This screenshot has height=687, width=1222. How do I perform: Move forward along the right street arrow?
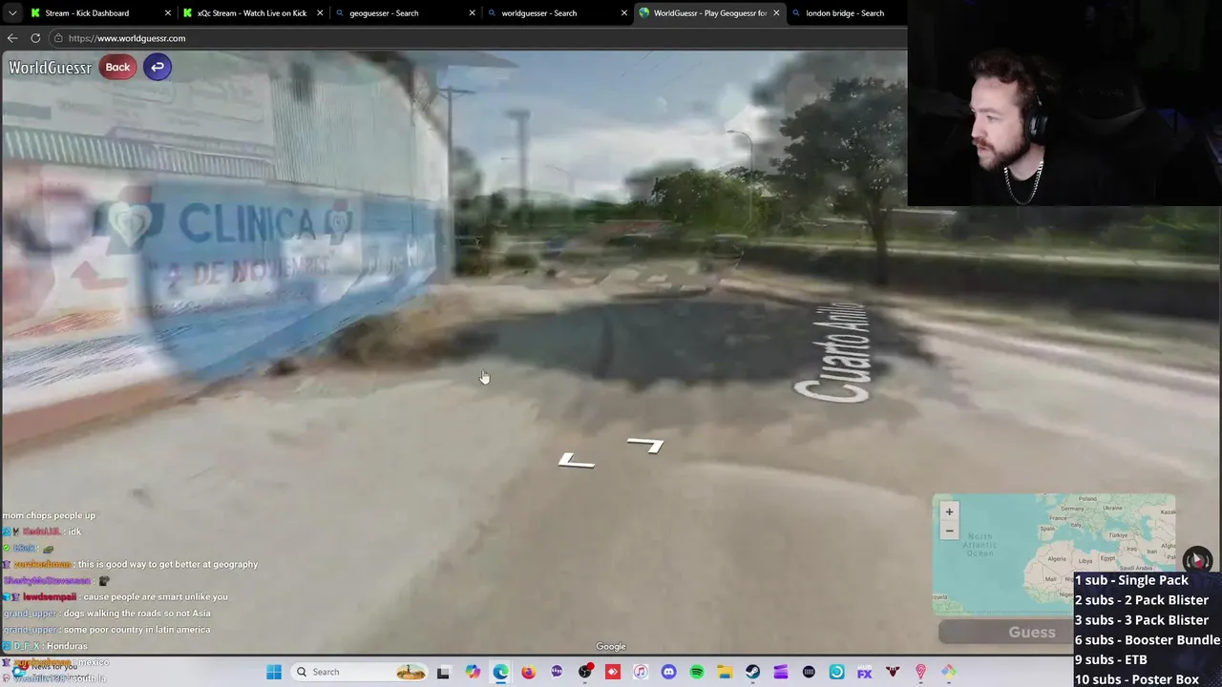(x=646, y=445)
